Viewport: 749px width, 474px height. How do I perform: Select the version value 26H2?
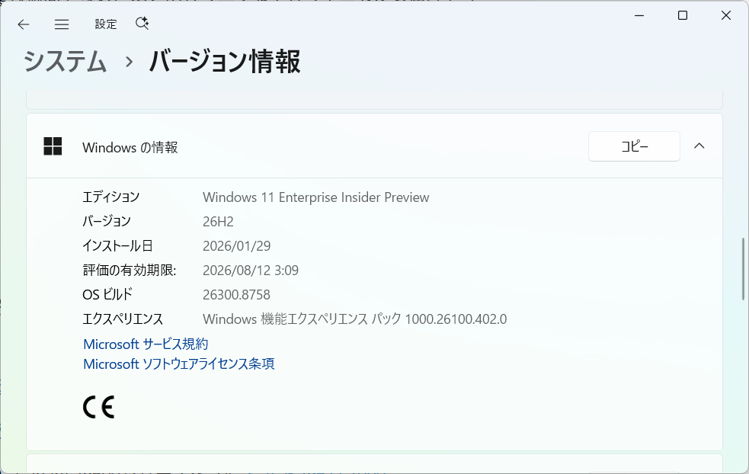218,222
